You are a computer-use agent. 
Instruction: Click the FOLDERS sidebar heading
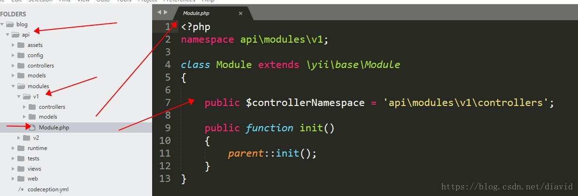coord(13,14)
